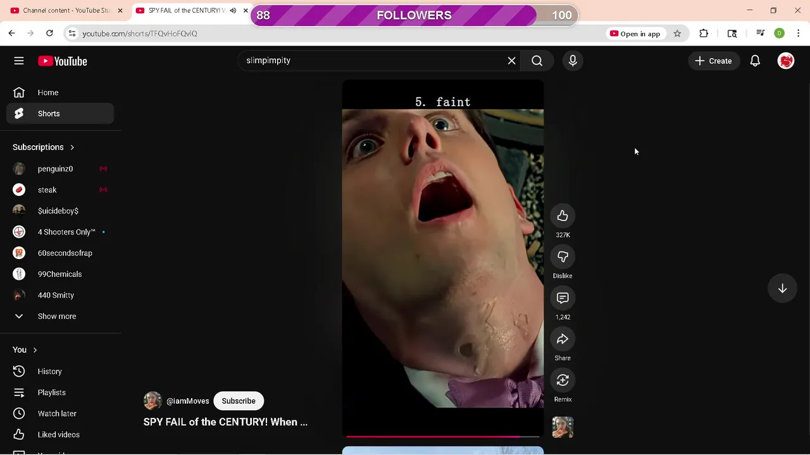Open Chrome three-dot menu
The image size is (810, 455).
point(798,33)
